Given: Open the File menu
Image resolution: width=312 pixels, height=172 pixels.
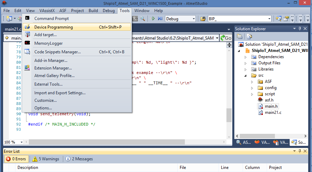Looking at the screenshot, I should point(7,11).
